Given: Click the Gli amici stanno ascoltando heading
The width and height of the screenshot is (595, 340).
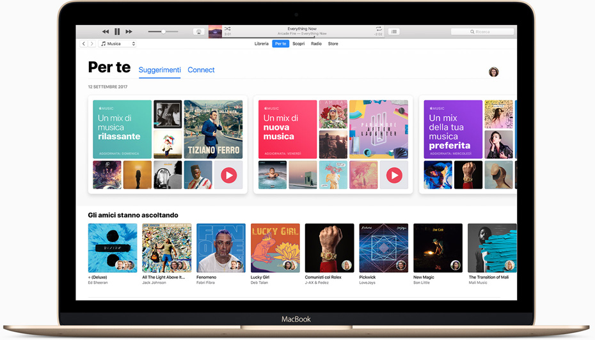Looking at the screenshot, I should tap(133, 215).
